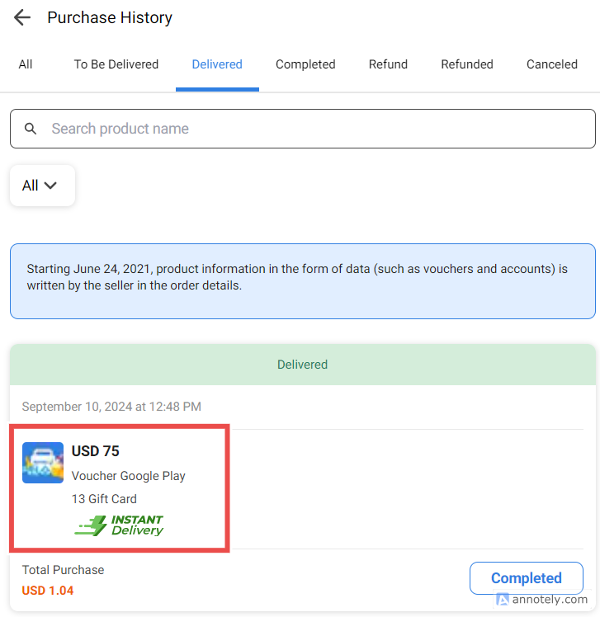Click the magnifier search icon

pyautogui.click(x=31, y=129)
